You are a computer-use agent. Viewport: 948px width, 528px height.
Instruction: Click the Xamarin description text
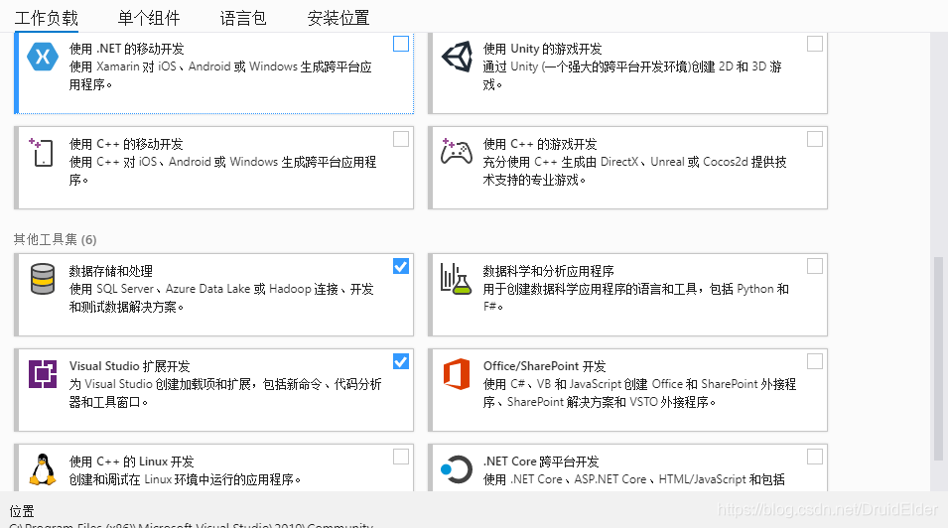(220, 75)
